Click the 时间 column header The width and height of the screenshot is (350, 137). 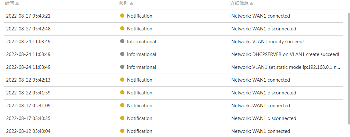[9, 3]
